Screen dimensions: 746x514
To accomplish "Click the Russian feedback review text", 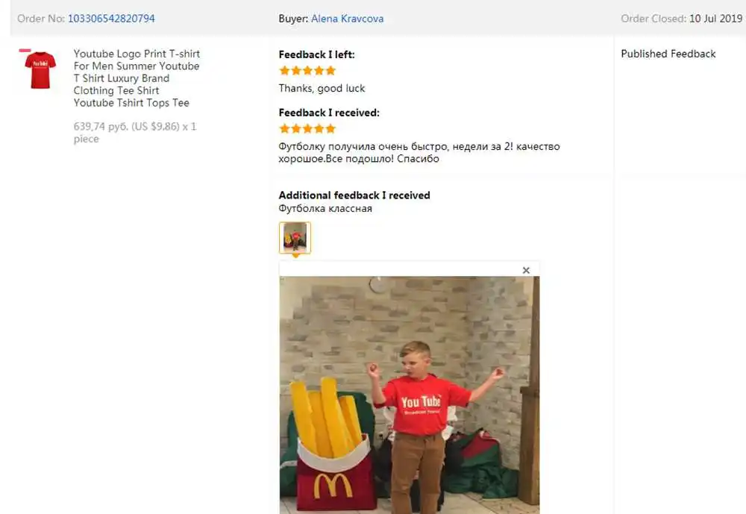I will pos(419,153).
